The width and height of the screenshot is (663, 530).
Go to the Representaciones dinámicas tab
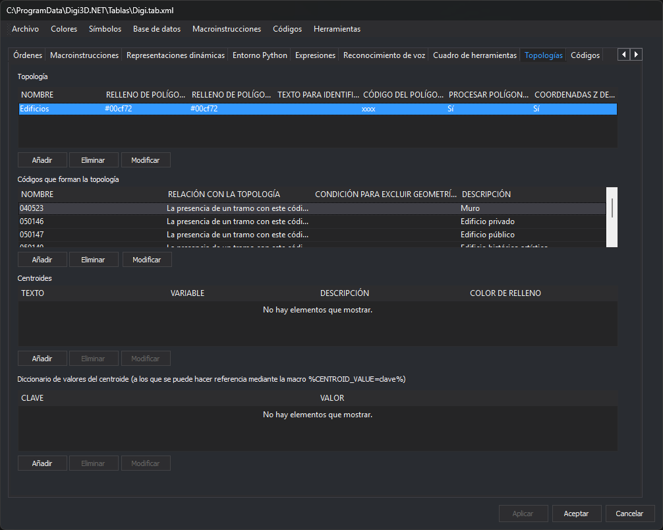(x=175, y=55)
